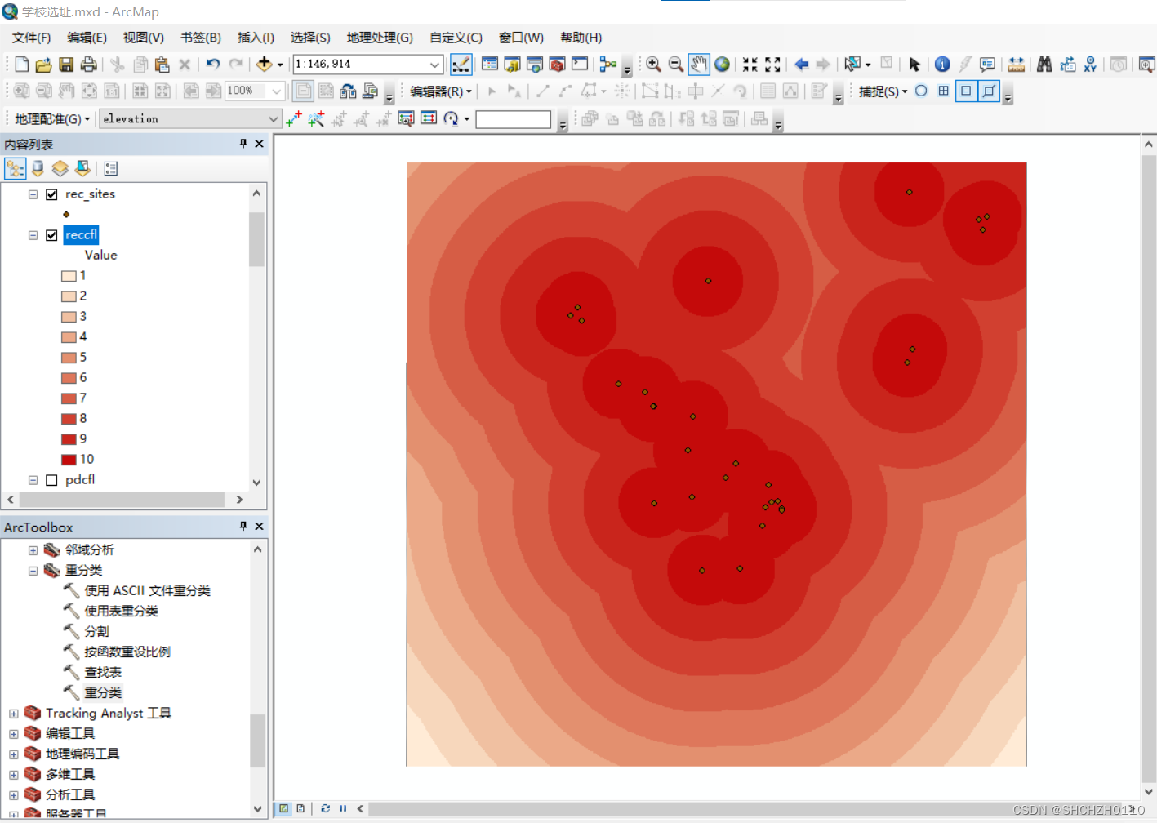Open the 帮助(H) menu
The height and width of the screenshot is (823, 1157).
581,38
